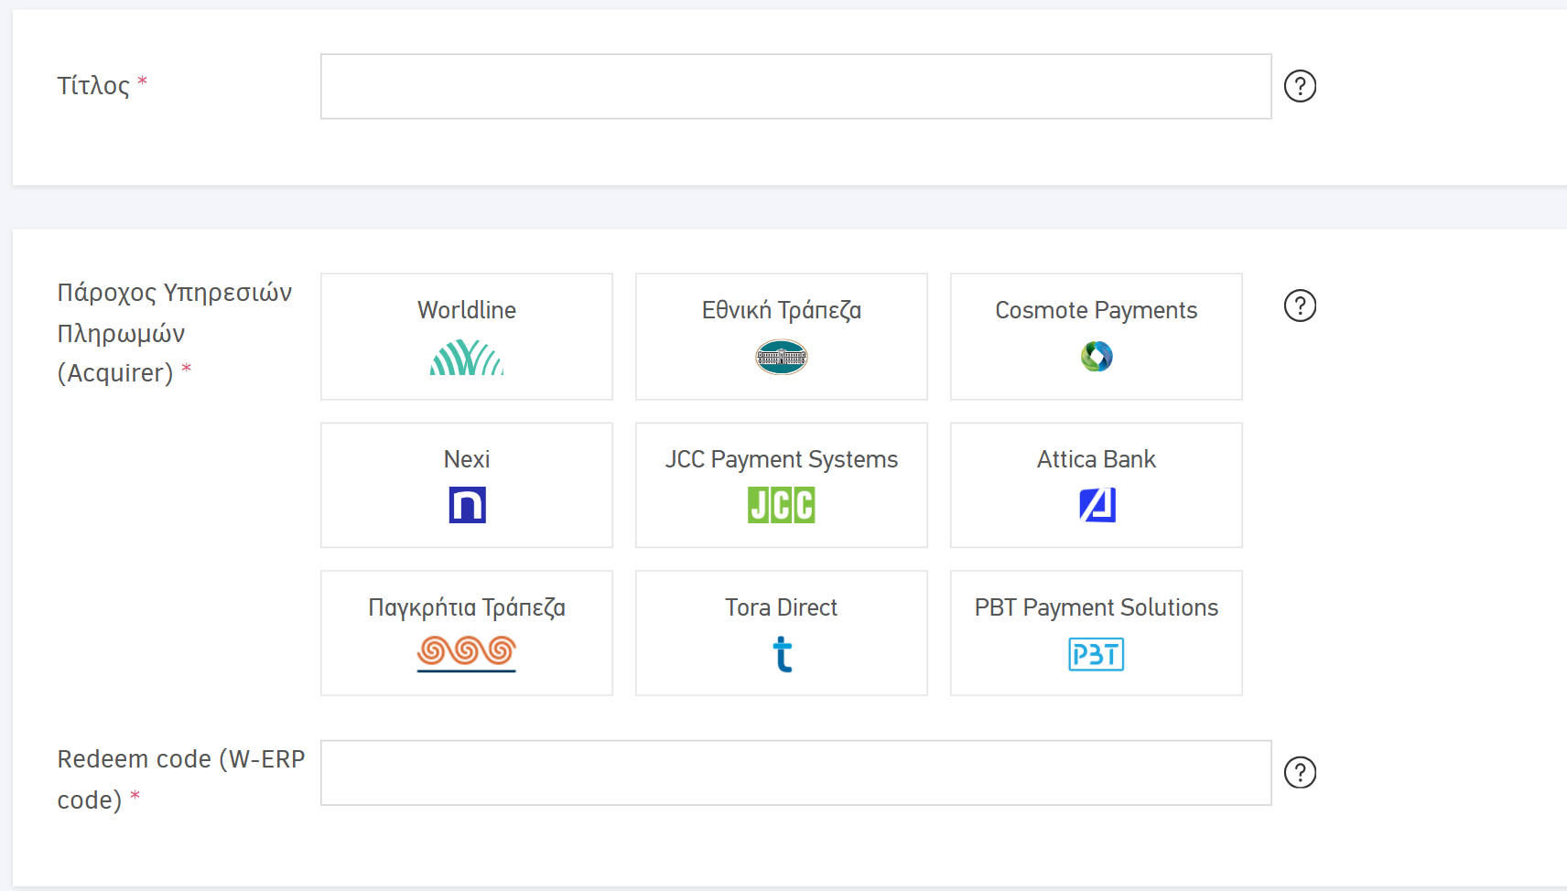Click the Worldline green wave logo
The height and width of the screenshot is (891, 1567).
coord(467,358)
